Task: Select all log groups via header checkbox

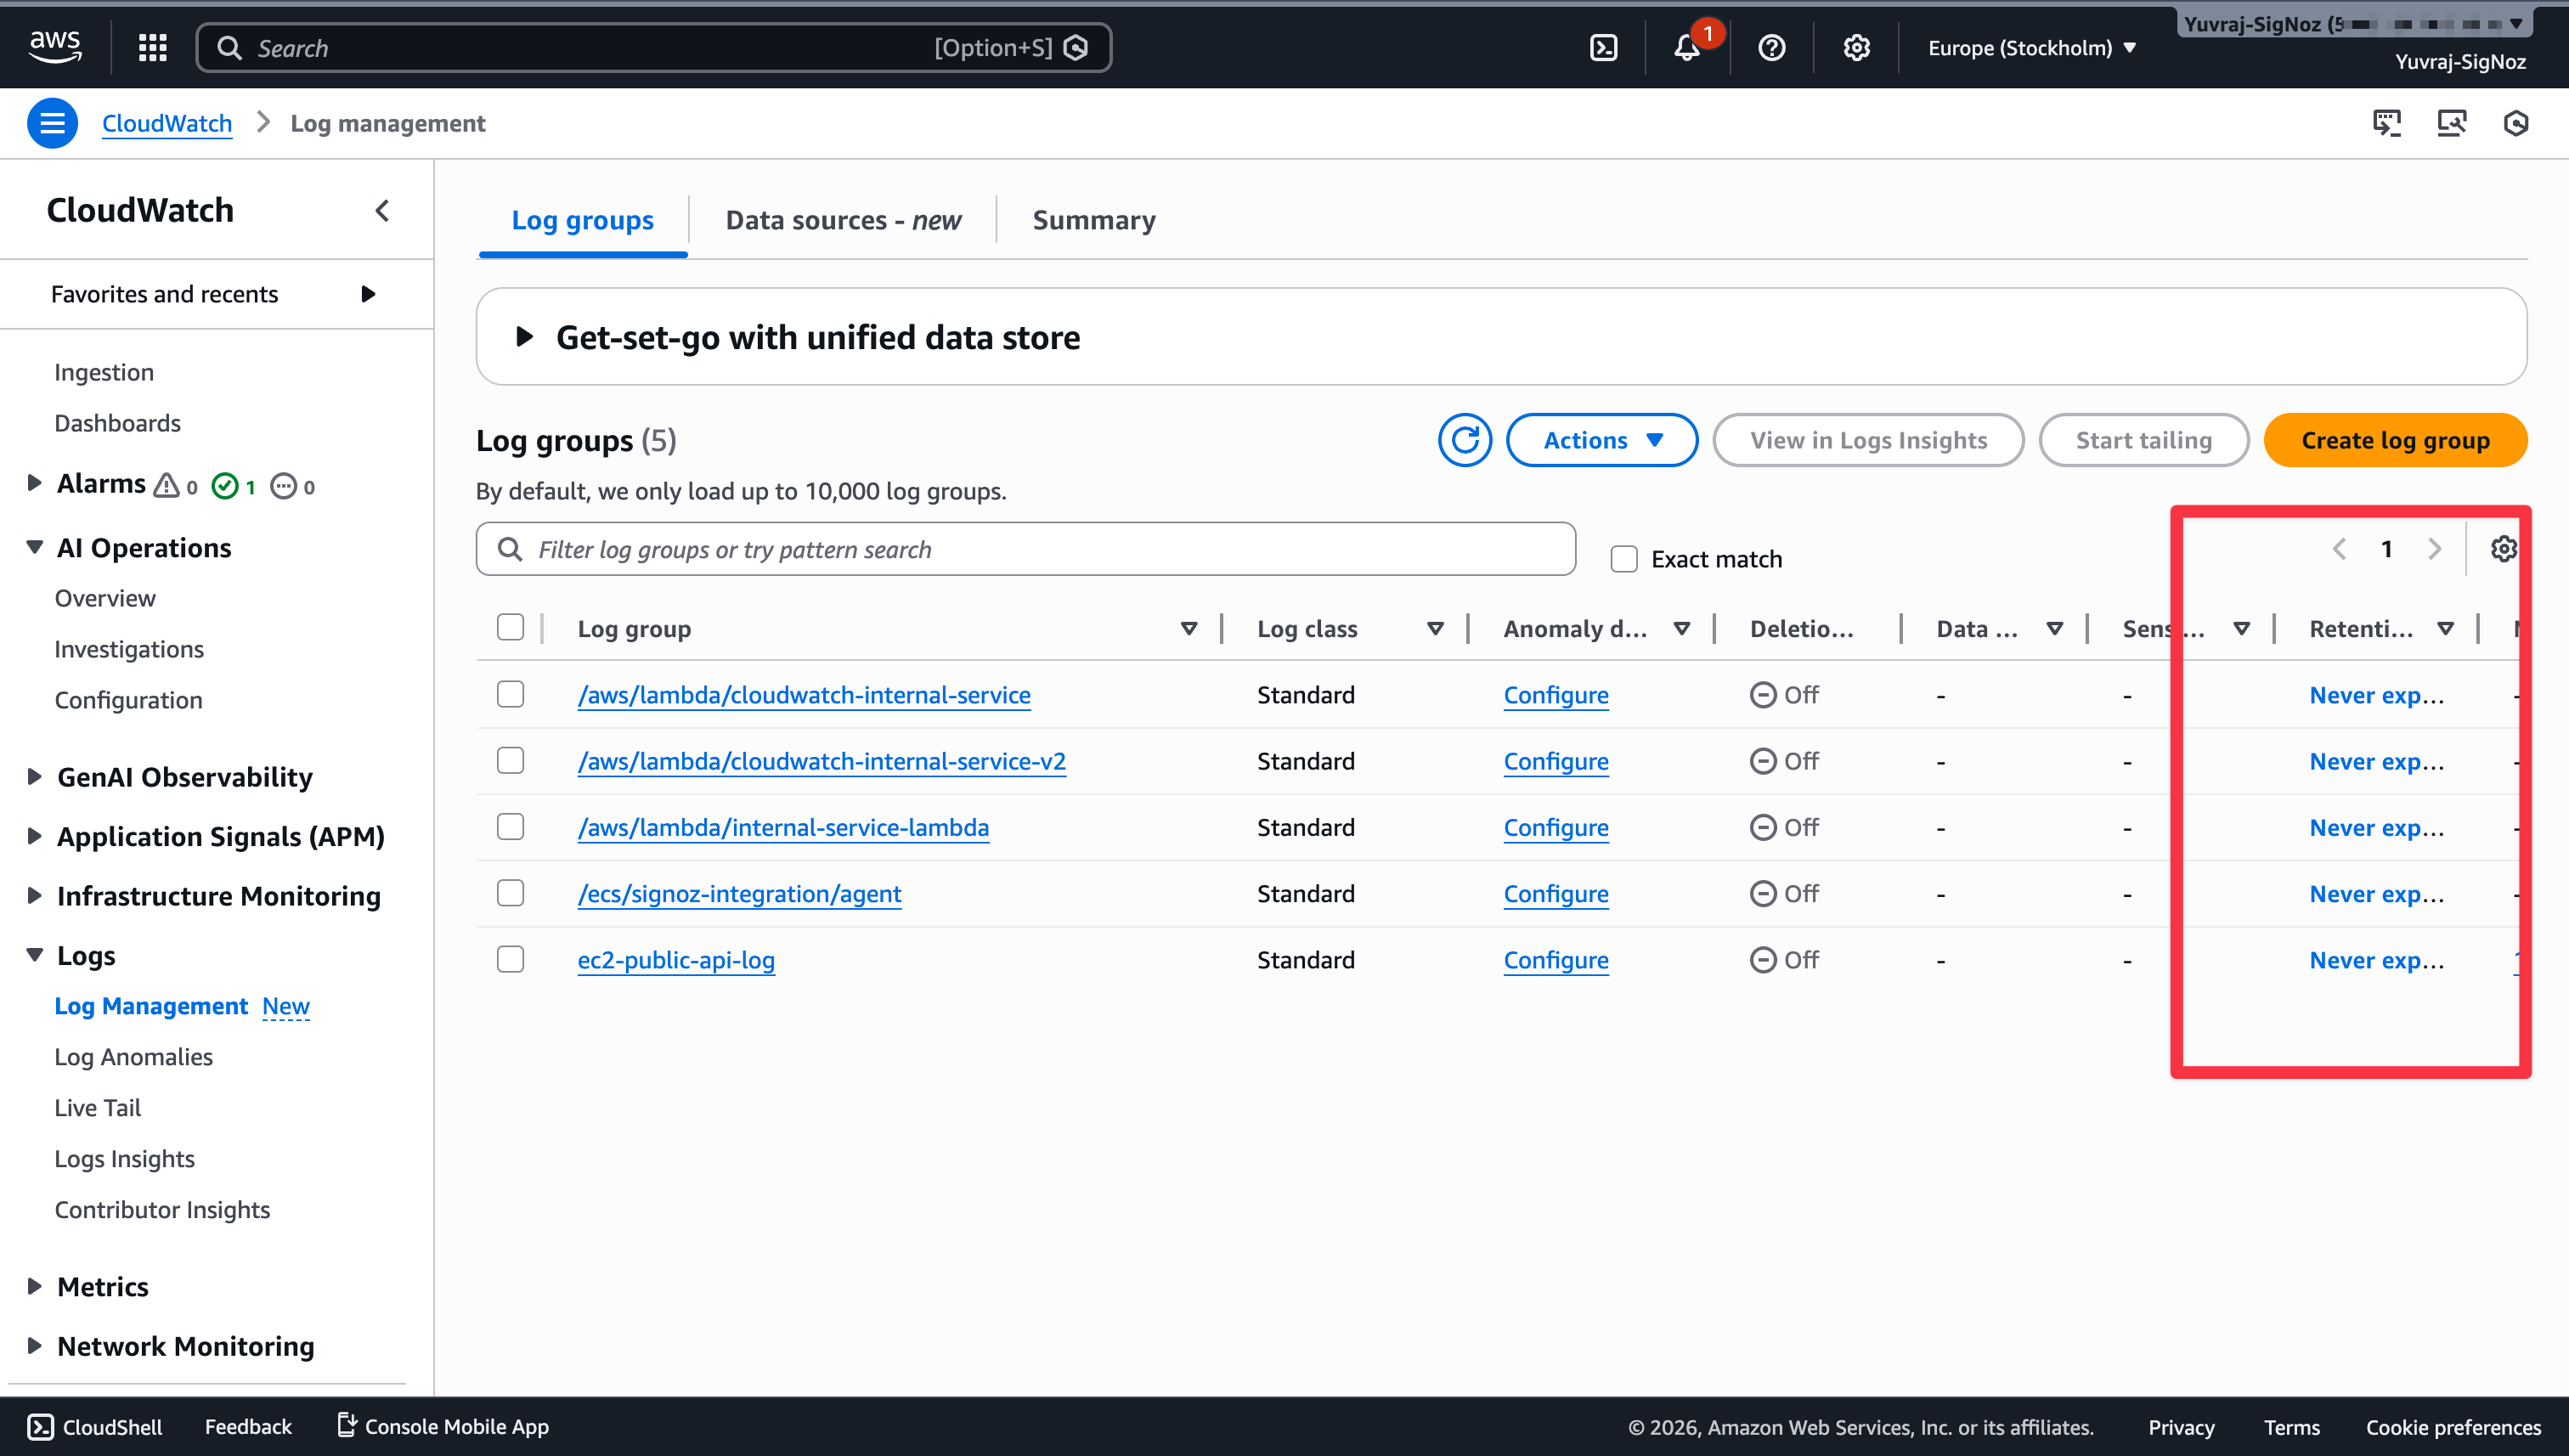Action: [x=509, y=627]
